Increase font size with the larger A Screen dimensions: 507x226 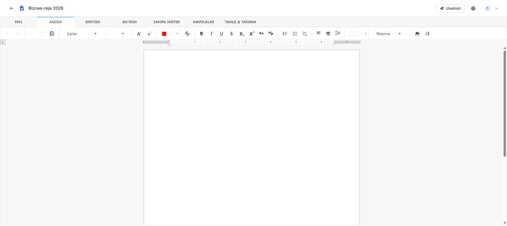(139, 34)
